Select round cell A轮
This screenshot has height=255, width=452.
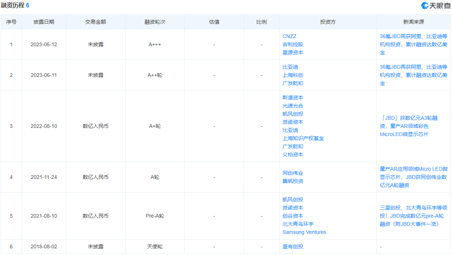tap(155, 177)
